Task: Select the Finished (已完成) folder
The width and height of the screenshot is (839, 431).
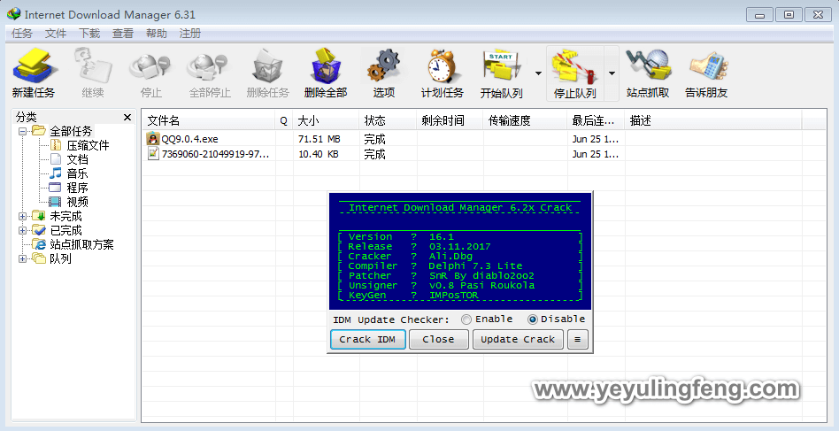Action: [65, 230]
